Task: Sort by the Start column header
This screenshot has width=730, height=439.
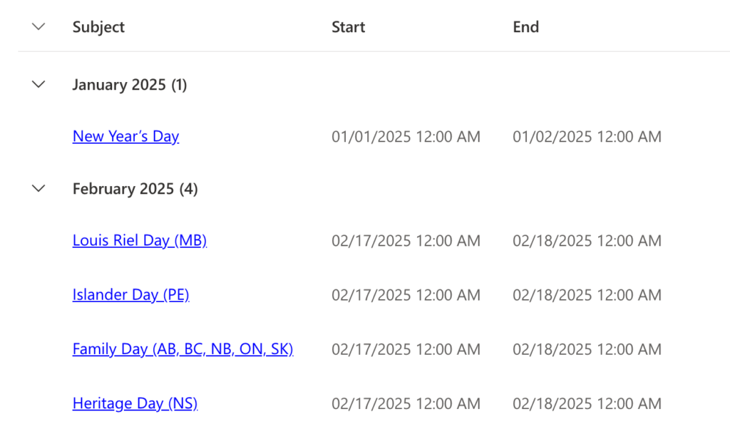Action: [348, 26]
